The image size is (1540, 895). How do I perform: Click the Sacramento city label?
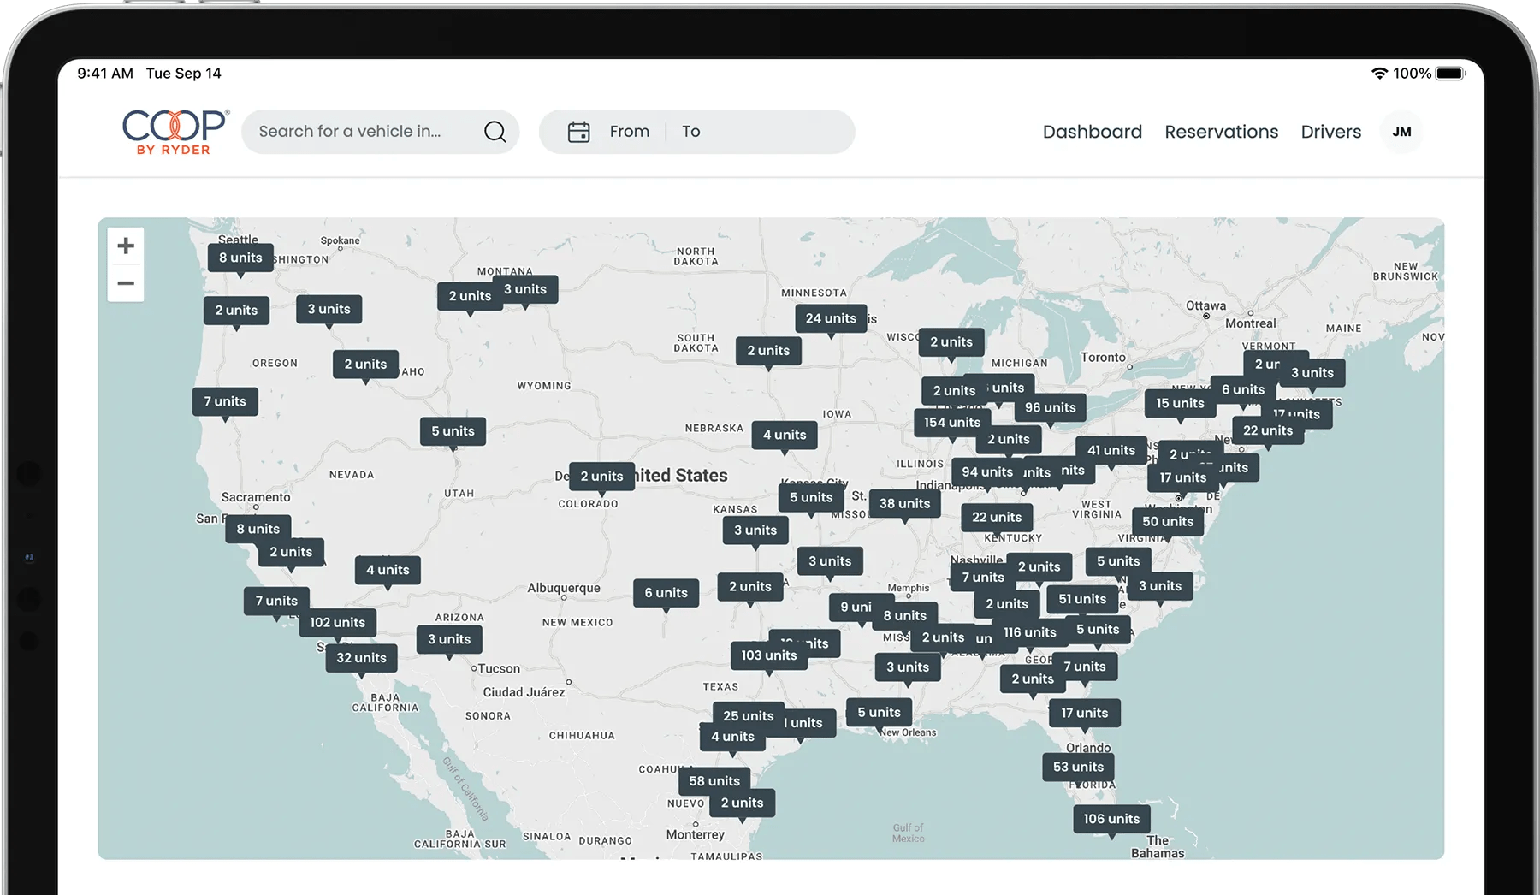point(256,498)
